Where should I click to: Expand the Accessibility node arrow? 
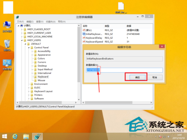(x=32, y=51)
